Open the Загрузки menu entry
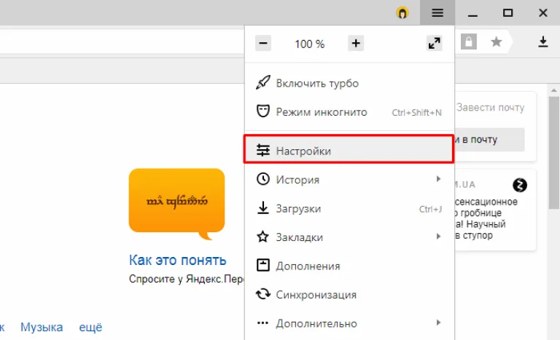Image resolution: width=560 pixels, height=340 pixels. (350, 208)
